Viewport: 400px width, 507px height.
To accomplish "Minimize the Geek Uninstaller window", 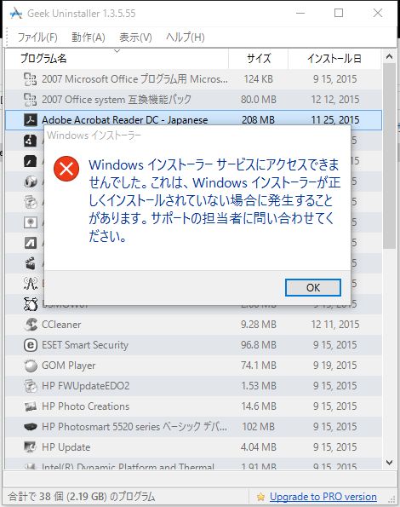I will [300, 14].
